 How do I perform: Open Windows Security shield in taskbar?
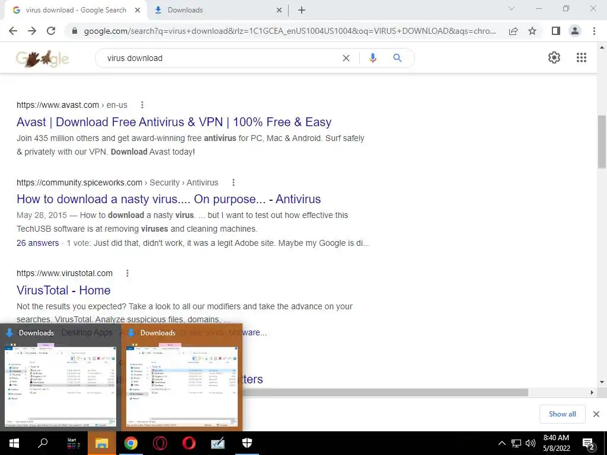(247, 443)
